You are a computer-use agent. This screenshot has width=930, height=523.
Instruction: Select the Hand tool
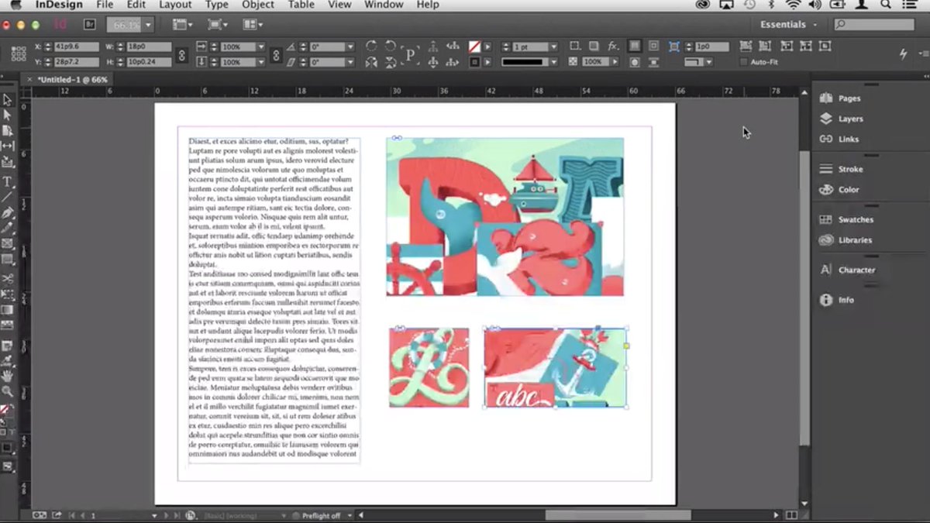tap(8, 376)
